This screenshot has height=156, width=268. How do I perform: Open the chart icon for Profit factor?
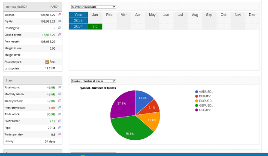click(59, 121)
